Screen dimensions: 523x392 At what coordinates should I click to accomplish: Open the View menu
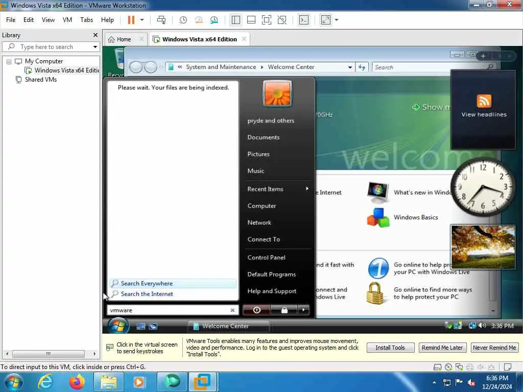(x=48, y=20)
